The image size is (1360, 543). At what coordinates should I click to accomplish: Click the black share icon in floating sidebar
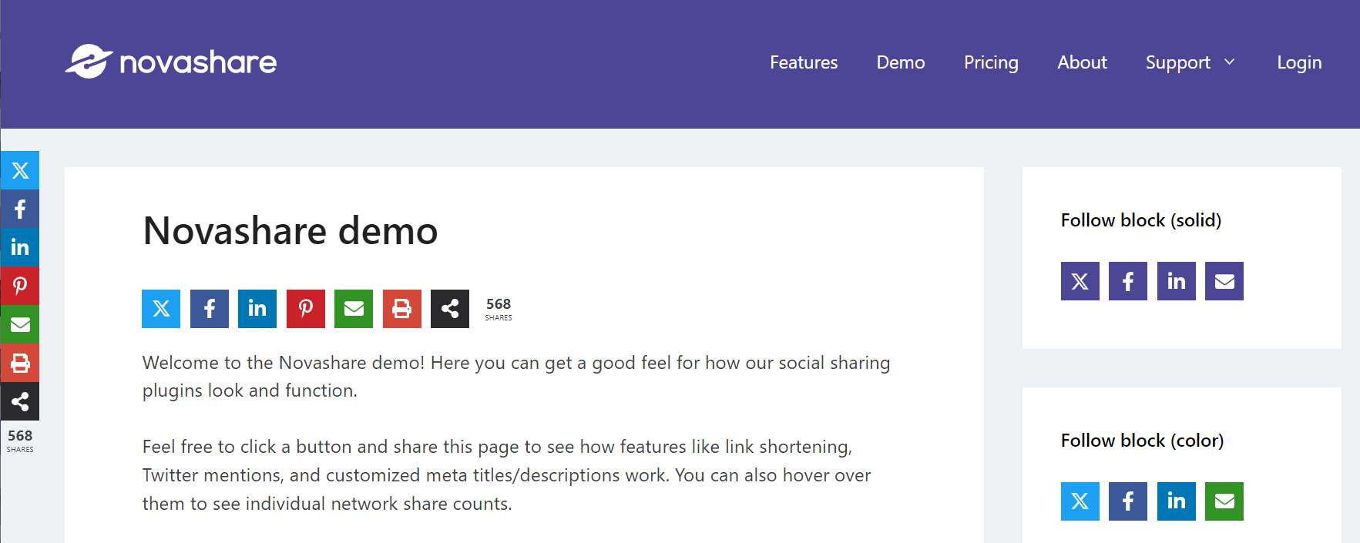tap(20, 401)
